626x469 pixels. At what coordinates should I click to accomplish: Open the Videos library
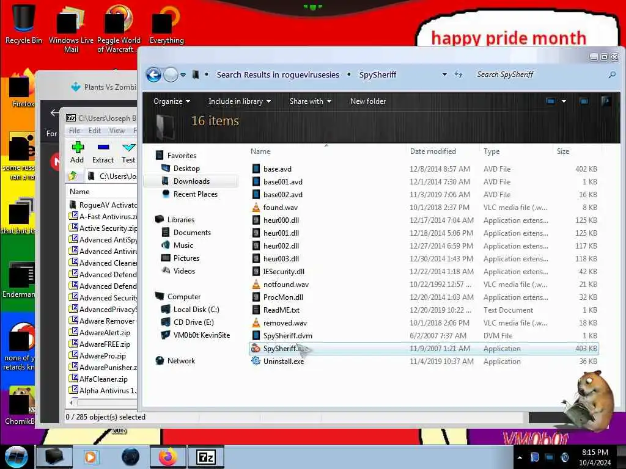click(184, 271)
